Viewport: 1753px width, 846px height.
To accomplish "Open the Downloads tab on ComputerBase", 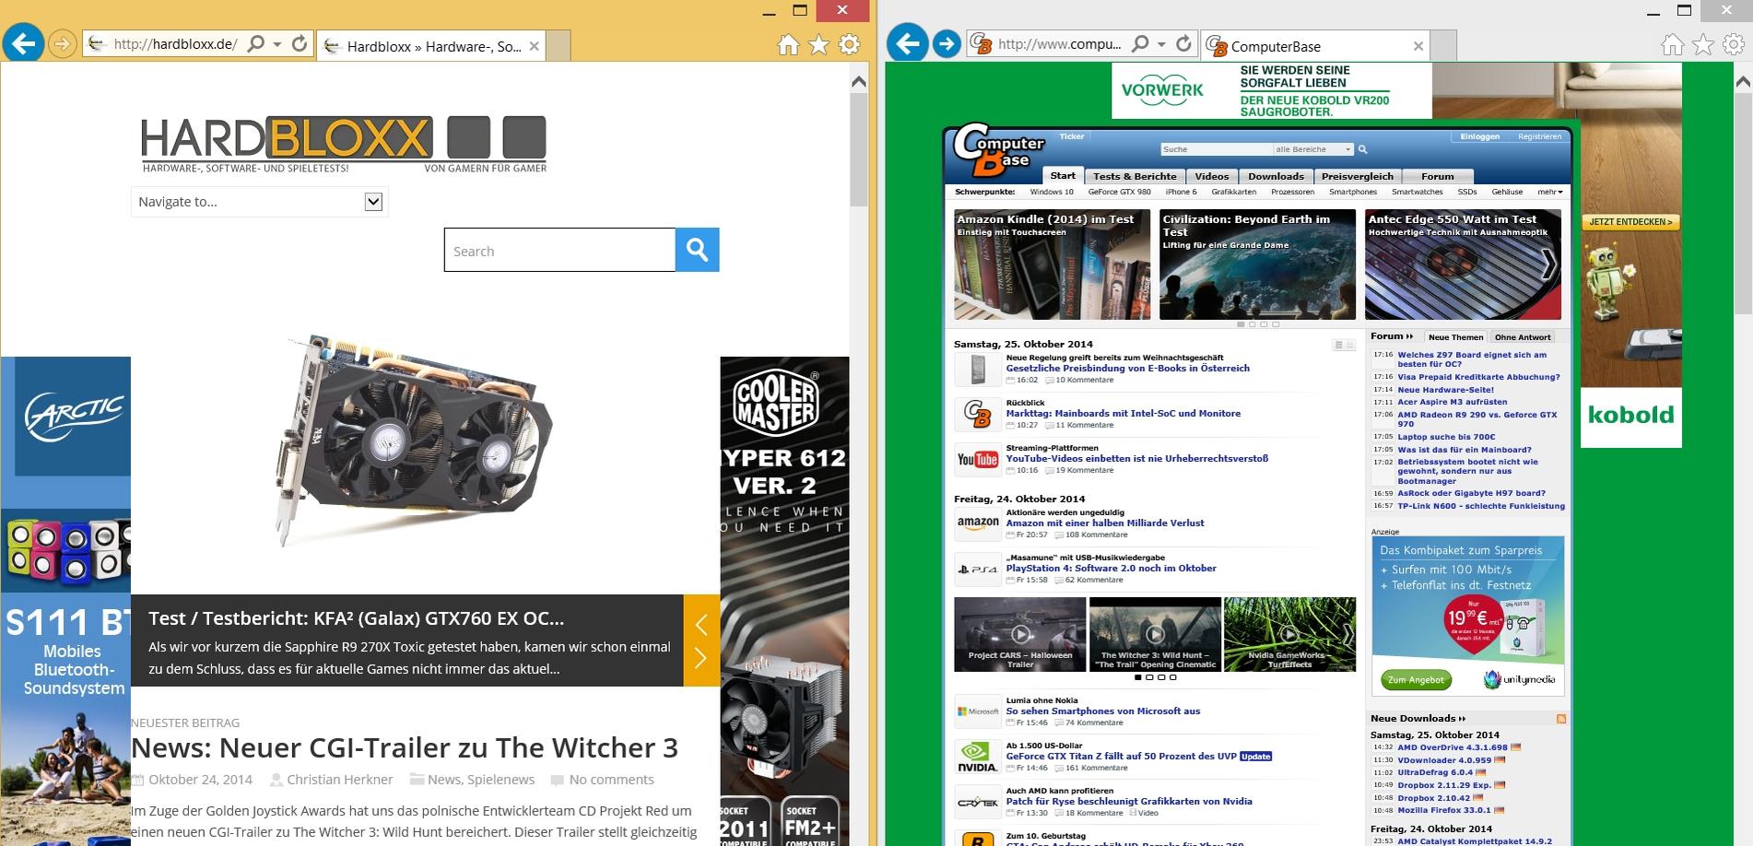I will coord(1276,176).
